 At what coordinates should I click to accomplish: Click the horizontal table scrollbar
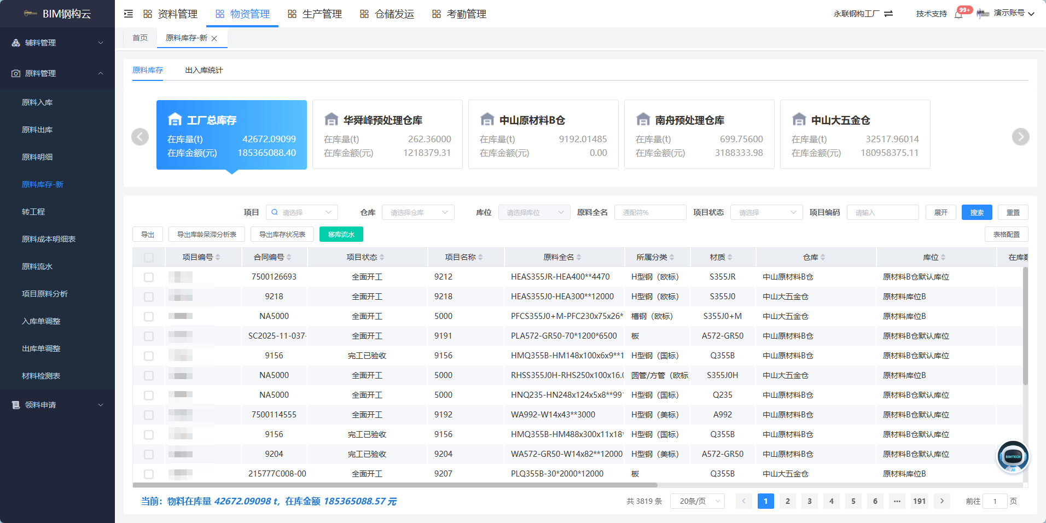pos(395,485)
